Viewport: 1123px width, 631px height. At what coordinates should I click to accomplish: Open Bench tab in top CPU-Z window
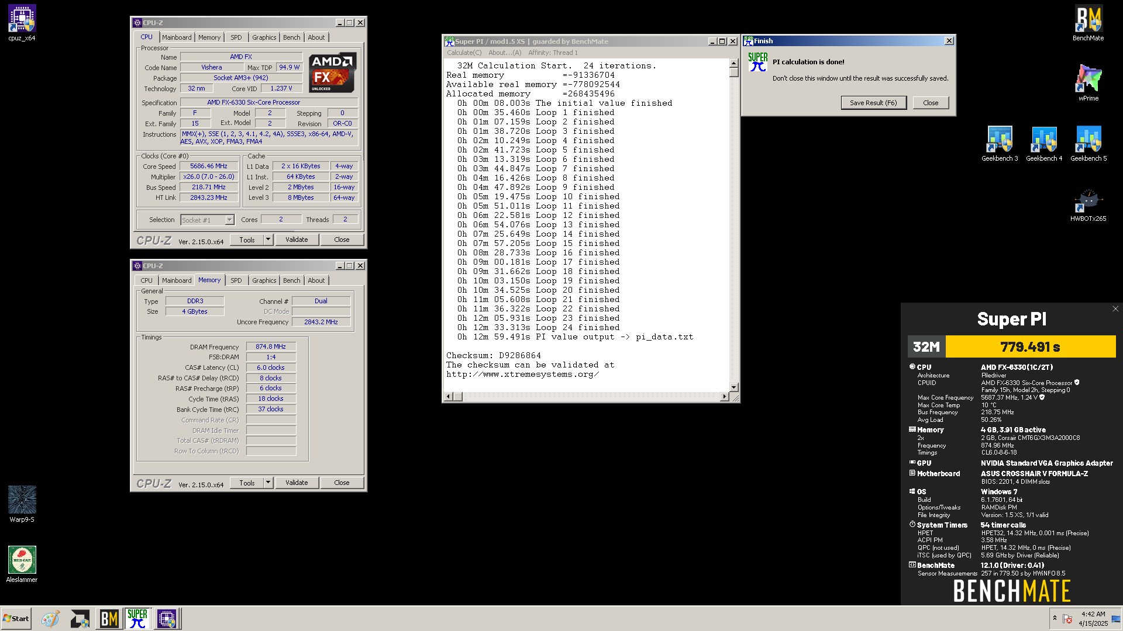291,37
